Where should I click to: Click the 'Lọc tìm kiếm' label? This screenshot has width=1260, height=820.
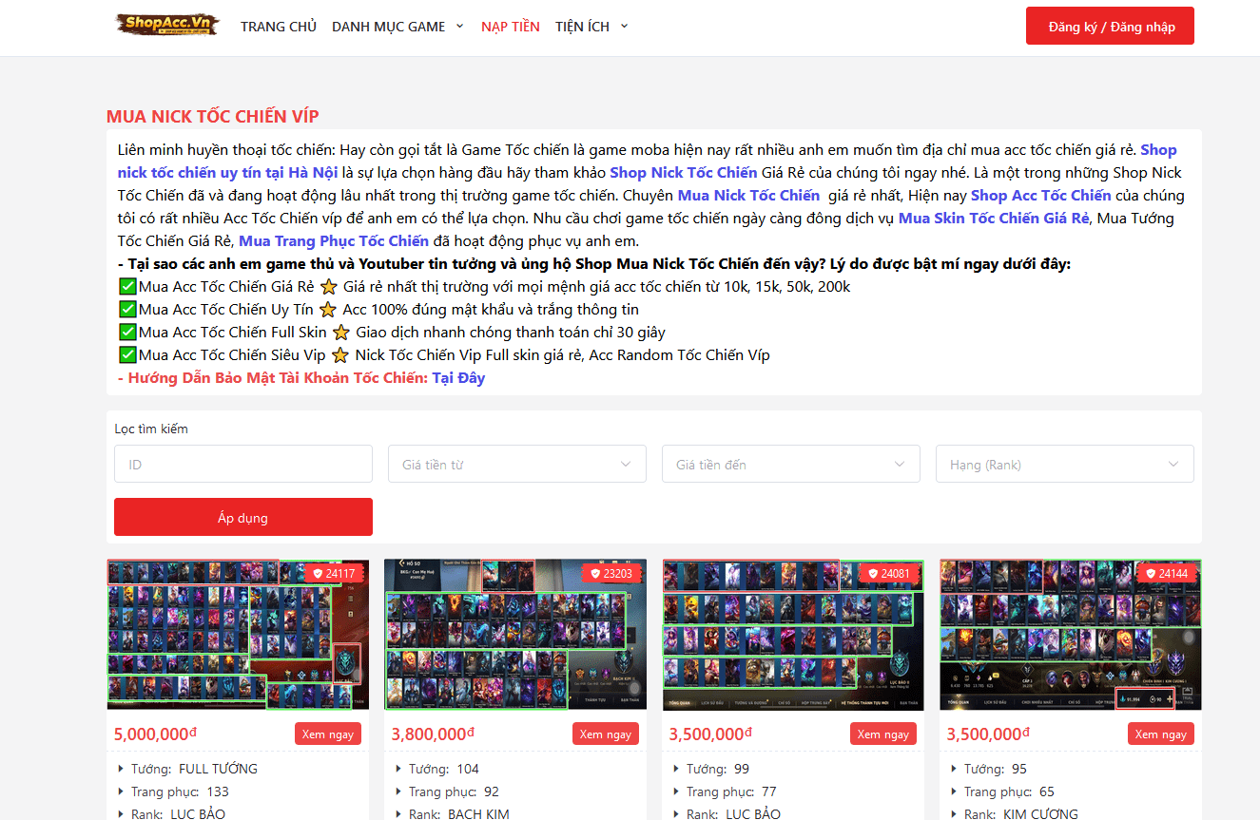151,429
